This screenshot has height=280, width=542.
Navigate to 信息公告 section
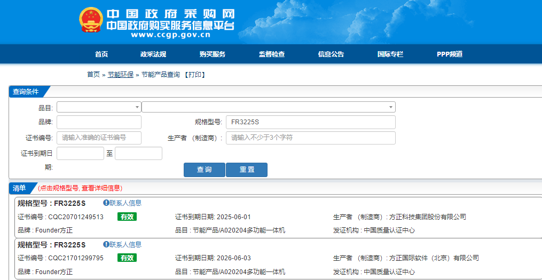pyautogui.click(x=331, y=54)
